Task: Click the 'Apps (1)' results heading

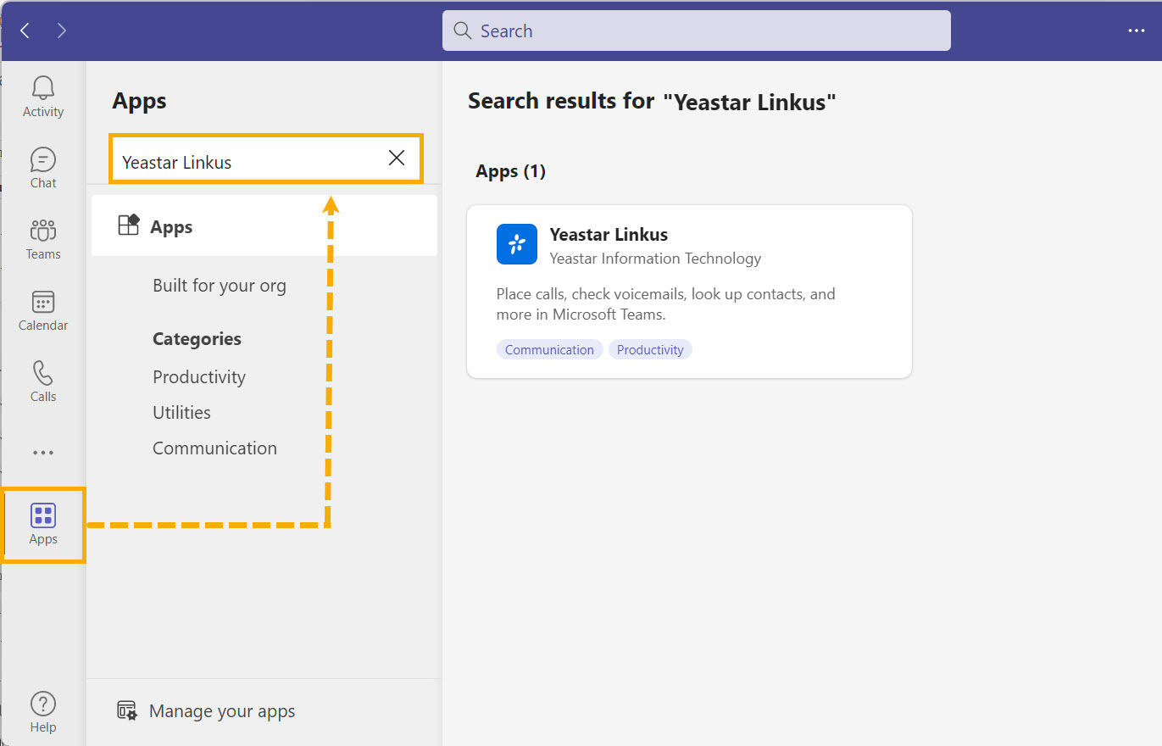Action: (511, 171)
